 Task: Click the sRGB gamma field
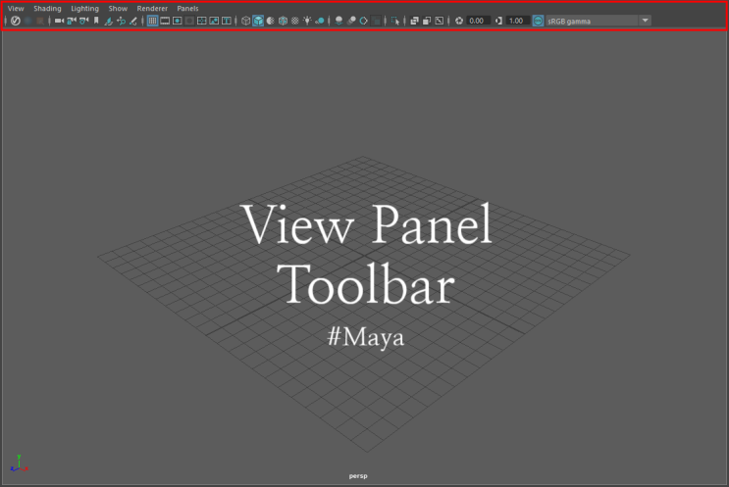(x=592, y=21)
